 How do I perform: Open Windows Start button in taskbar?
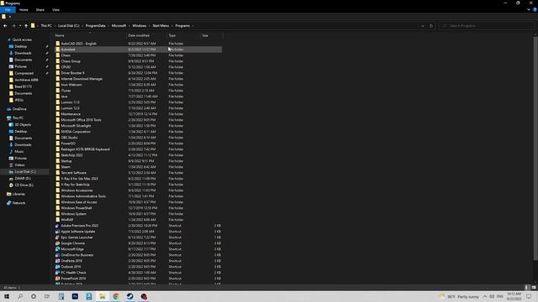7,296
